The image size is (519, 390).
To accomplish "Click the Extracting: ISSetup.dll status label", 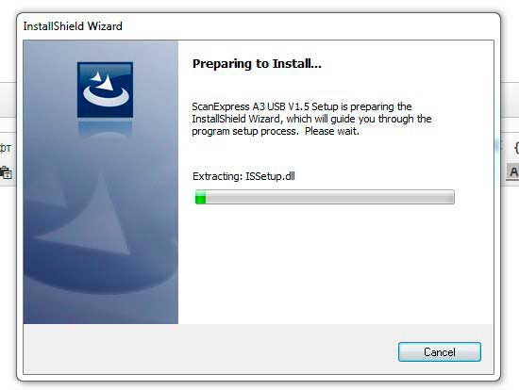I will click(243, 176).
